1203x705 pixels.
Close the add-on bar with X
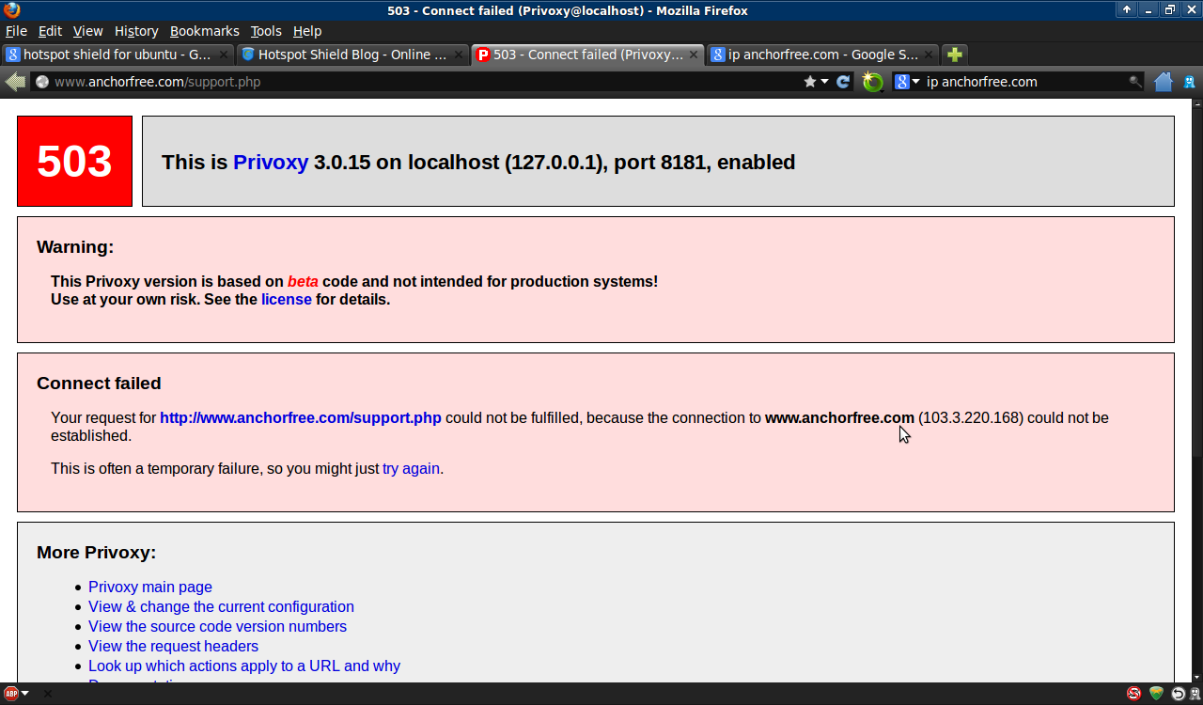[x=47, y=694]
